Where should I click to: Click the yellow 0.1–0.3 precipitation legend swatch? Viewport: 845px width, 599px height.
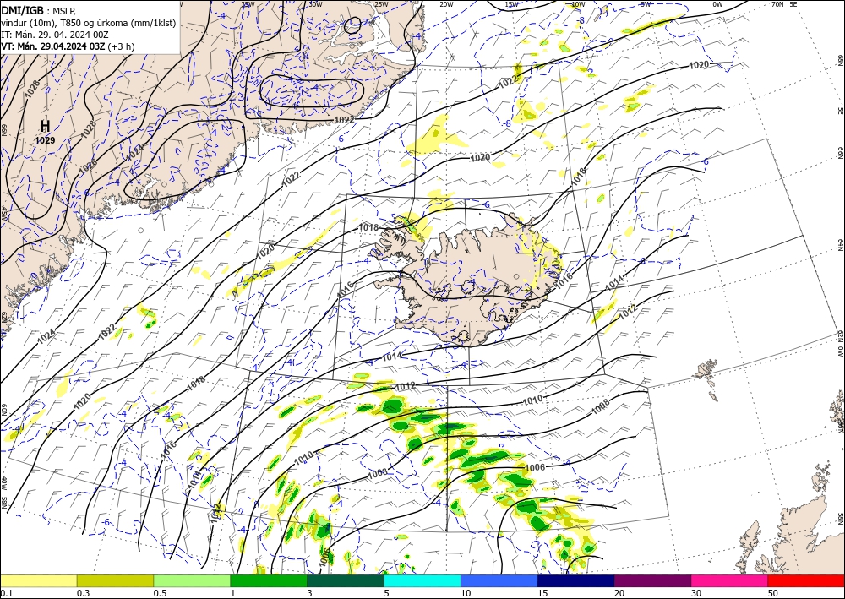[38, 580]
